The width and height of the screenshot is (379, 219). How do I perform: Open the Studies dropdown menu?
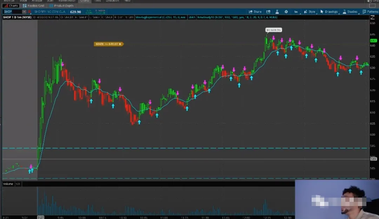pos(350,12)
